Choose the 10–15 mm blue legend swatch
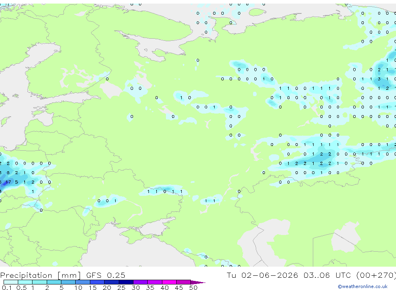Viewport: 396px width, 290px height. (x=83, y=282)
